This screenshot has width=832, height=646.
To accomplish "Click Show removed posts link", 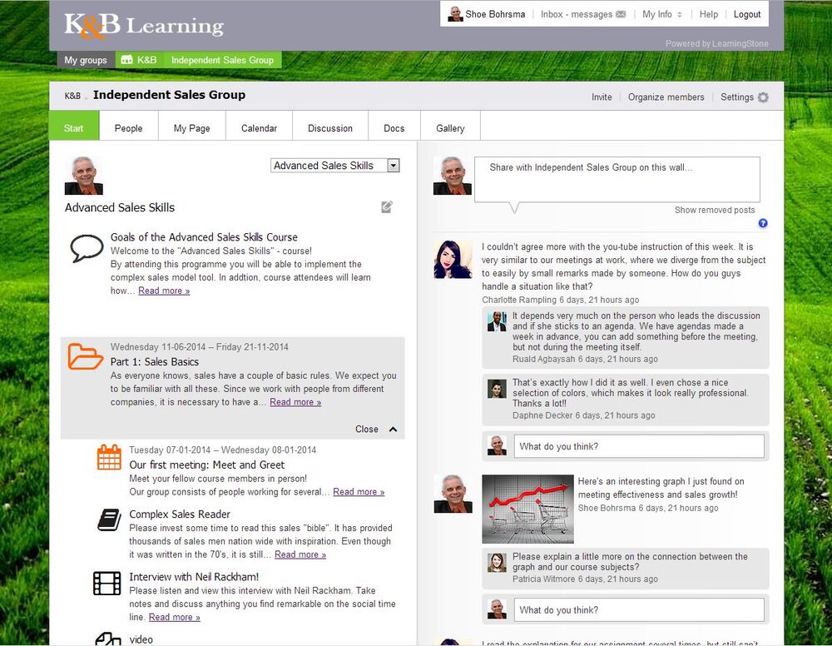I will click(x=714, y=210).
